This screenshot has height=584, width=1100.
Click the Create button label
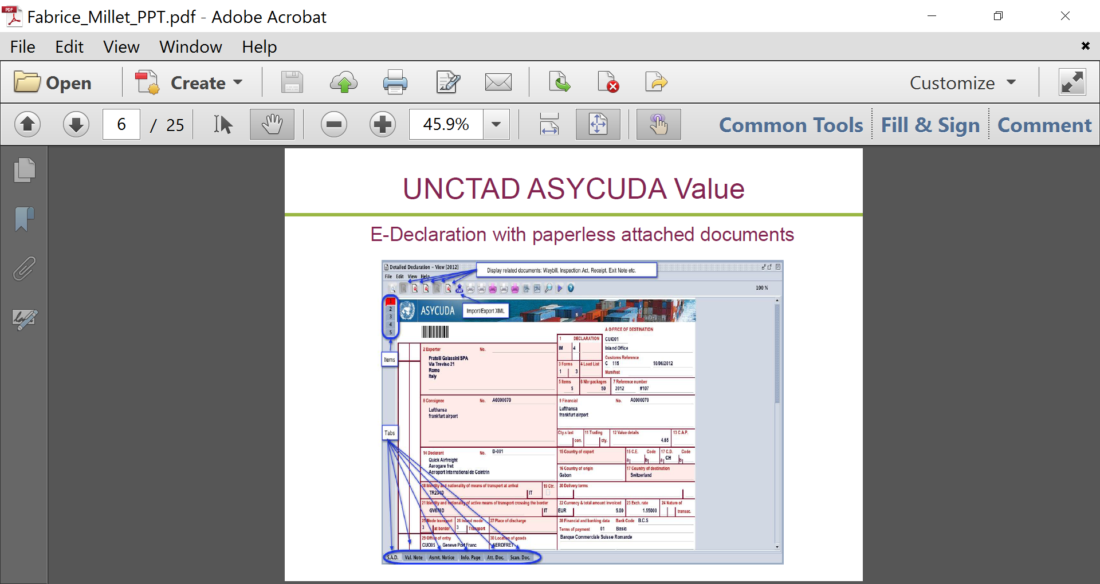tap(198, 83)
